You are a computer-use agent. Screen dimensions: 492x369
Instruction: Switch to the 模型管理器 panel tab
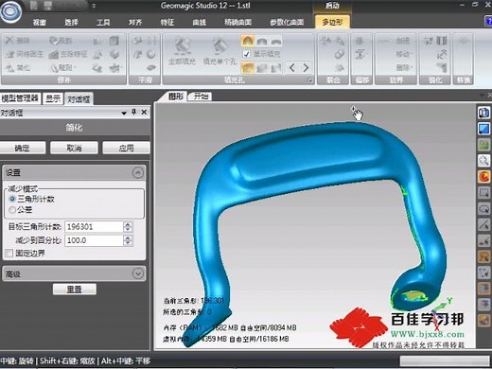pos(20,98)
